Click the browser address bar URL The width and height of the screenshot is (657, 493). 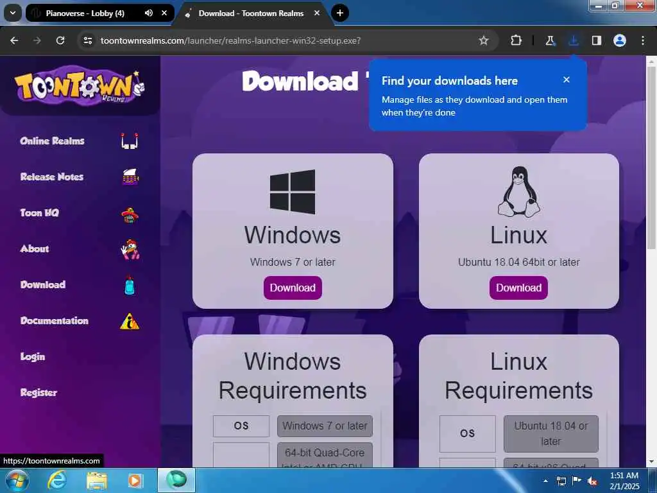[230, 40]
